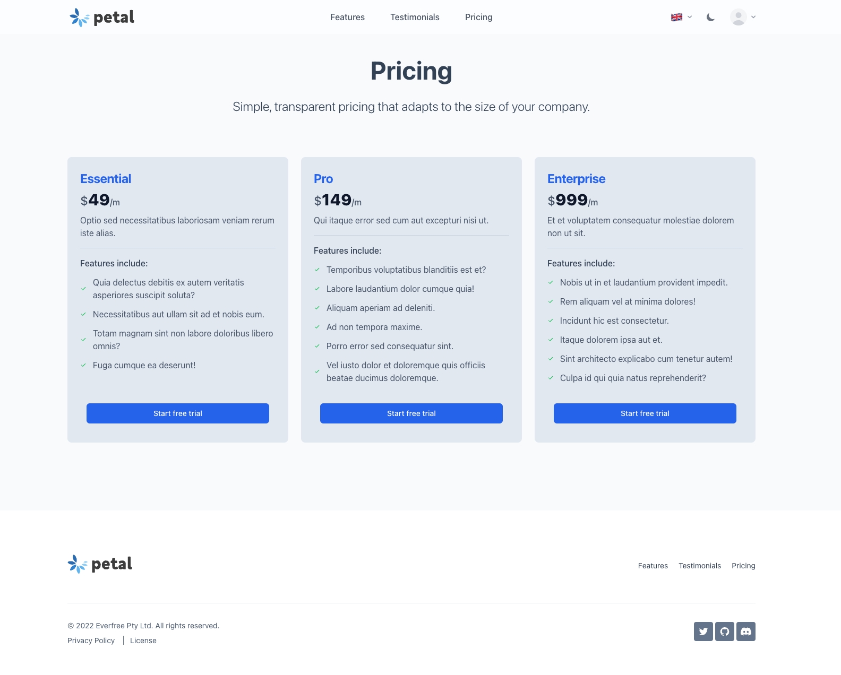This screenshot has width=841, height=675.
Task: Click the user avatar icon
Action: (x=738, y=17)
